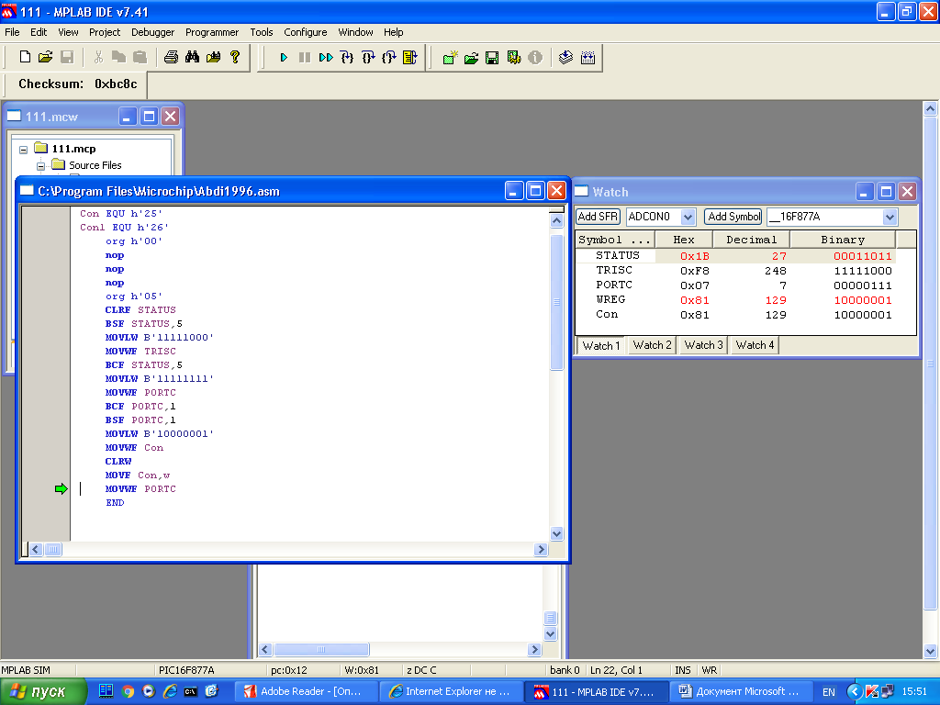Open the ADCON0 SFR dropdown
This screenshot has height=705, width=940.
pos(688,217)
